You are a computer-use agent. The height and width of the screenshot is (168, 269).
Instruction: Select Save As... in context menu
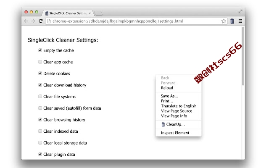point(178,96)
